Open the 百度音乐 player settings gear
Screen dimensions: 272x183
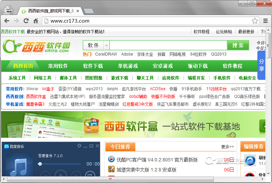click(79, 146)
